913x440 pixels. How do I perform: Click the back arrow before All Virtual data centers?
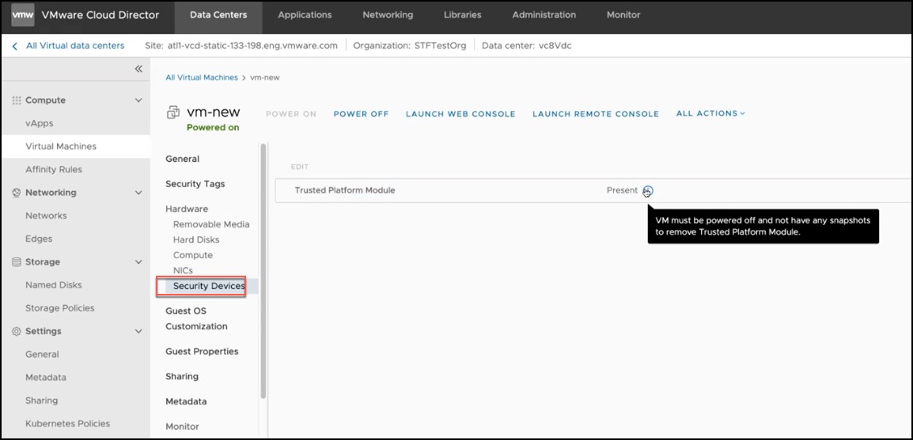pos(14,46)
